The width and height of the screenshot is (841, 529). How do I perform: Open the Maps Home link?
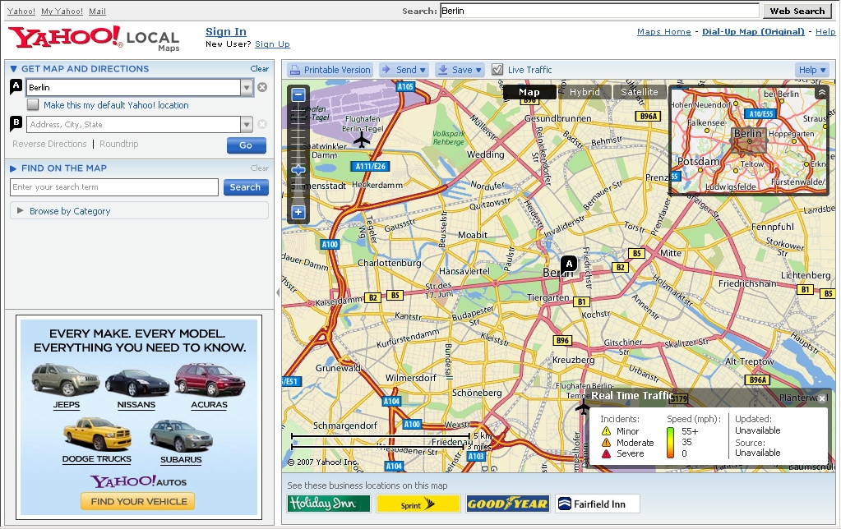click(664, 31)
